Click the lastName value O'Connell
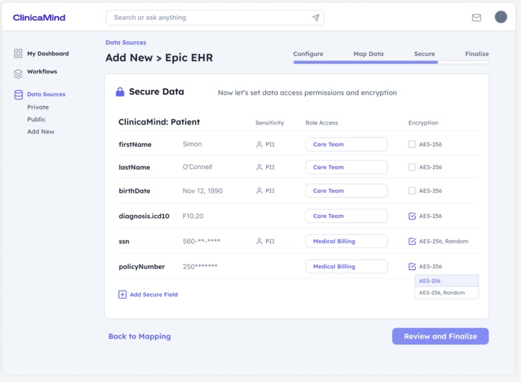This screenshot has width=521, height=382. 197,167
